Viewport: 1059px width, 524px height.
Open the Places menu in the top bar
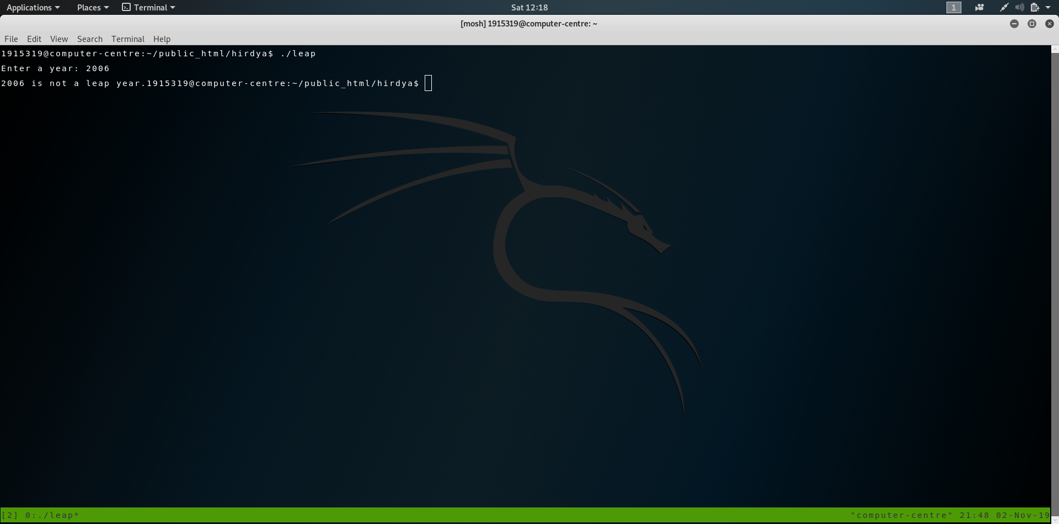coord(93,7)
